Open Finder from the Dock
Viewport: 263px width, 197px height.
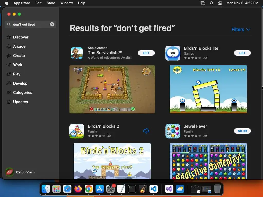[x=46, y=189]
